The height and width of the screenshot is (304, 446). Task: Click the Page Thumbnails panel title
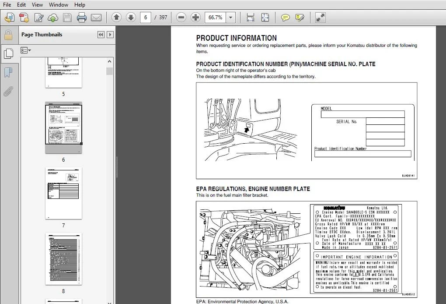point(42,35)
